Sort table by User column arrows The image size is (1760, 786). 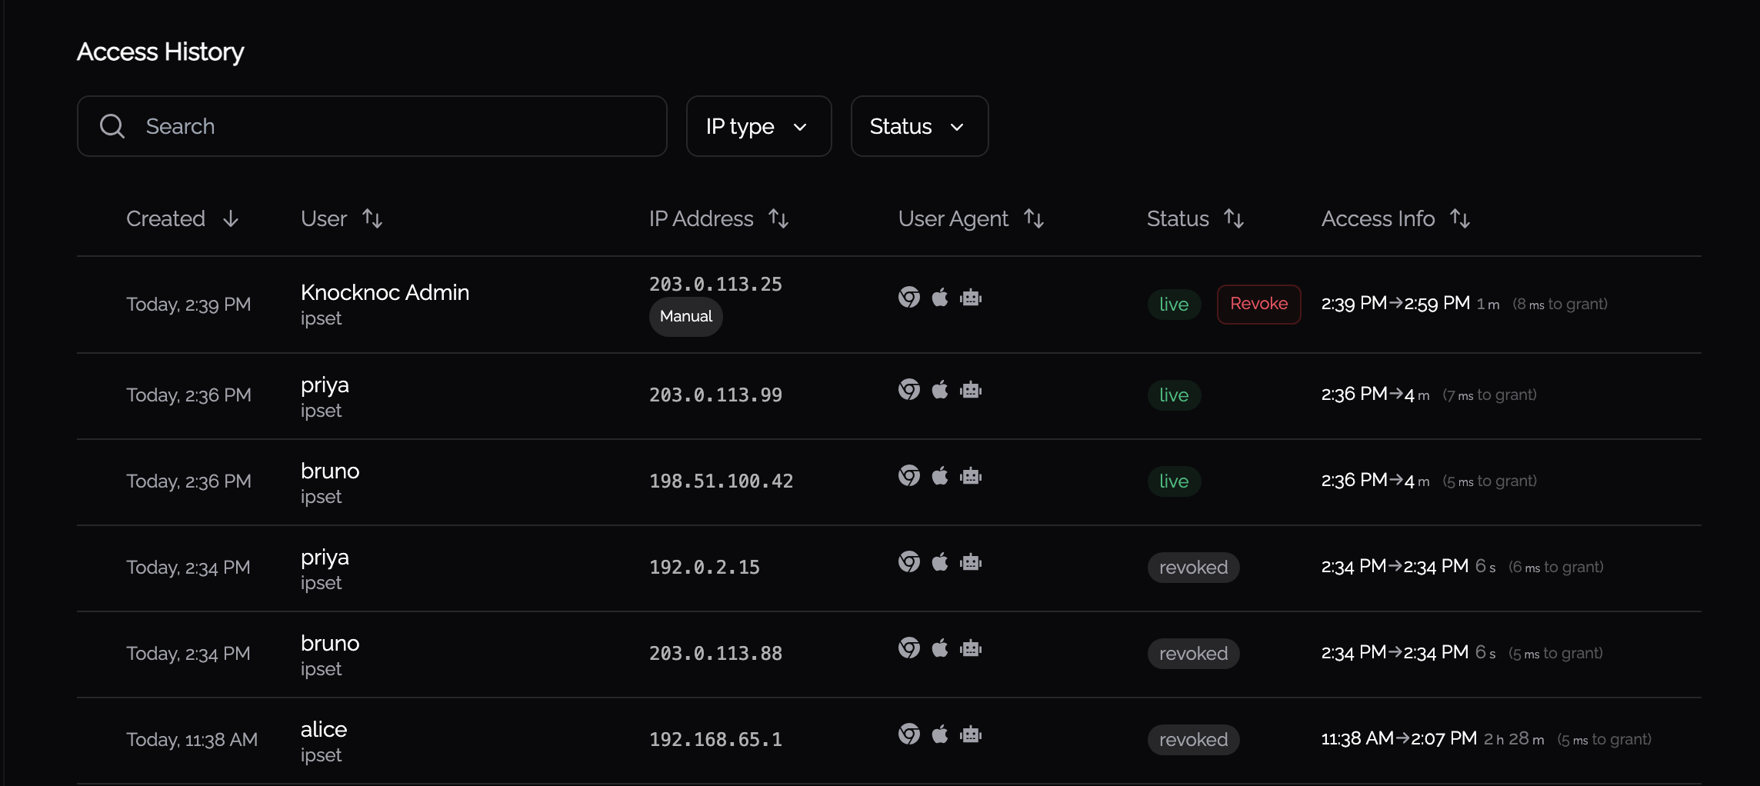pyautogui.click(x=372, y=219)
